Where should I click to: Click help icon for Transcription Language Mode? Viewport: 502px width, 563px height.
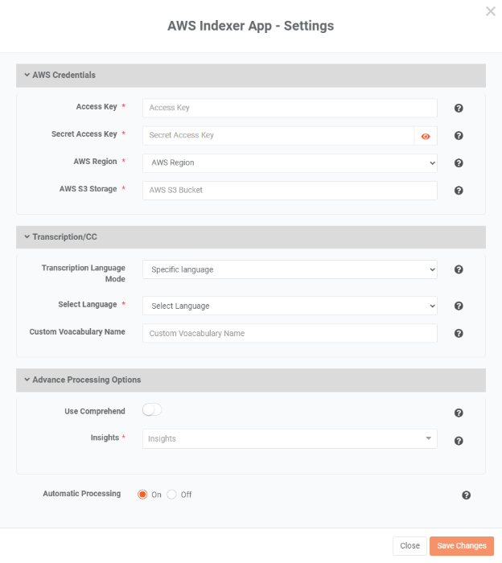click(459, 270)
